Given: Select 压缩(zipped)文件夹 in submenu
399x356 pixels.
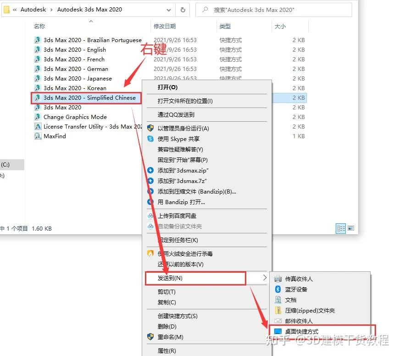Looking at the screenshot, I should click(x=310, y=310).
